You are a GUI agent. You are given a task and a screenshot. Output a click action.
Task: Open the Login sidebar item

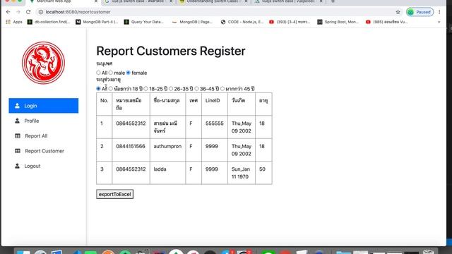point(44,106)
